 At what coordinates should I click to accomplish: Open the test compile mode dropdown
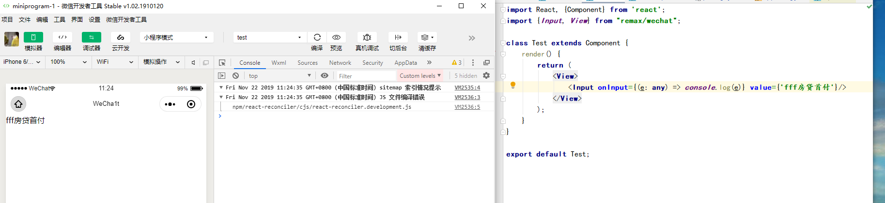(270, 37)
